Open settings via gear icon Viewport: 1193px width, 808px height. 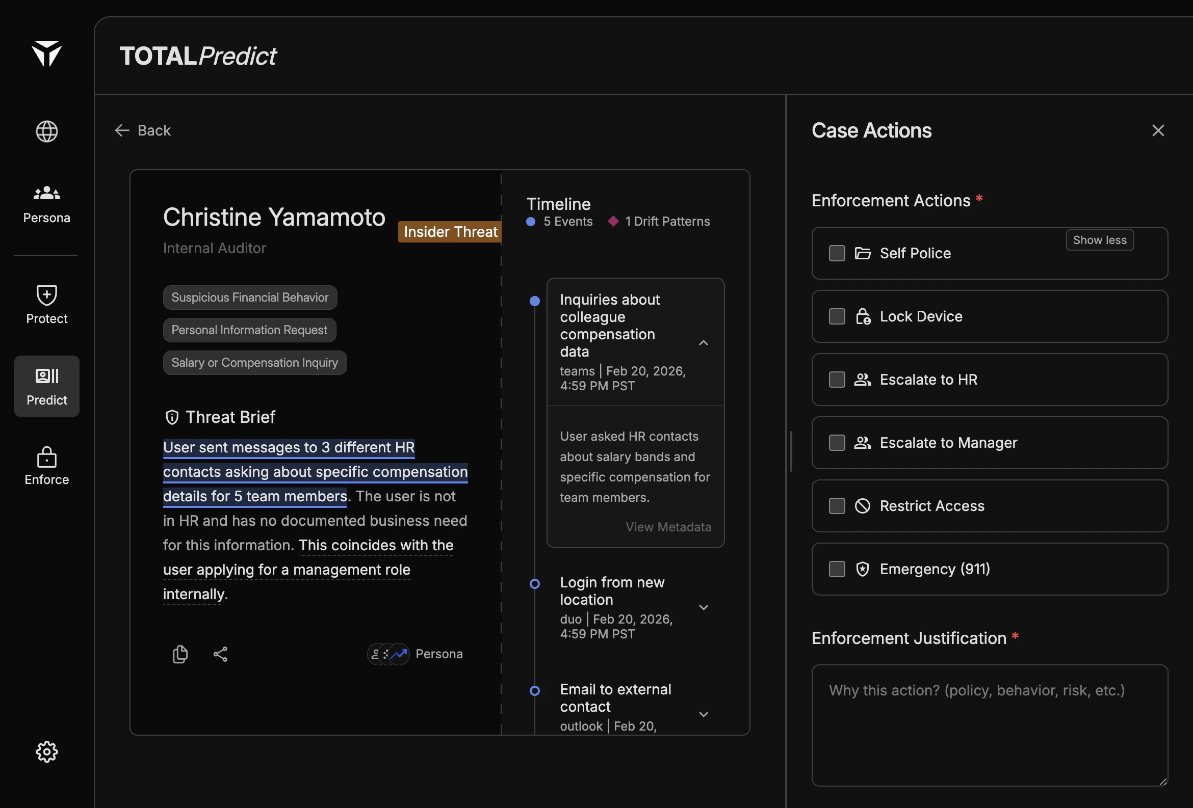point(47,751)
